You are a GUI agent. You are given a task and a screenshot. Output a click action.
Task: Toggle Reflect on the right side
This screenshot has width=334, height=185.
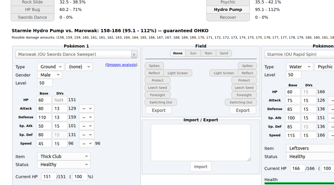point(247,73)
